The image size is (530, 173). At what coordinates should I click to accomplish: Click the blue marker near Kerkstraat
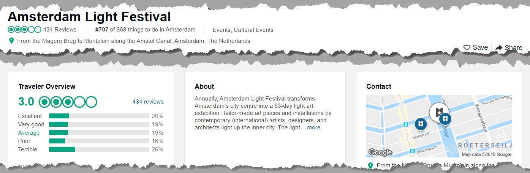click(x=421, y=124)
